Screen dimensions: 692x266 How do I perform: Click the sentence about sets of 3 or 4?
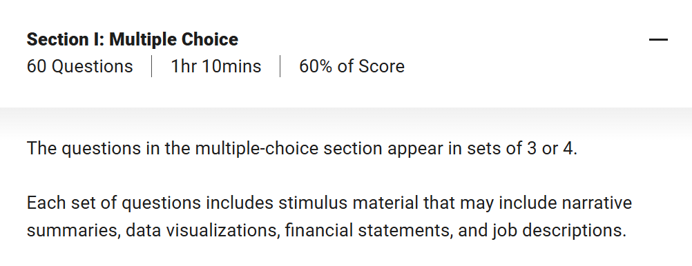coord(302,148)
